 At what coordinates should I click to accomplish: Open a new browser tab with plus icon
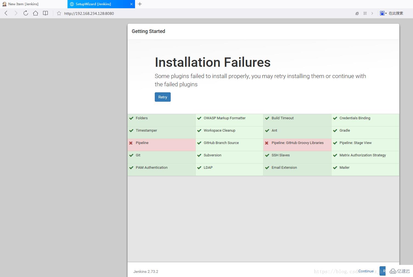[x=140, y=4]
